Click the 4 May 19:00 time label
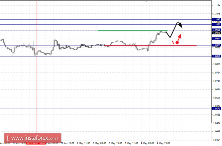The height and width of the screenshot is (146, 222). point(163,143)
